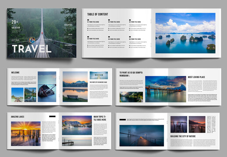Click the BUILDING THE CITY OF NATURE heading
This screenshot has height=157, width=227.
(x=183, y=137)
